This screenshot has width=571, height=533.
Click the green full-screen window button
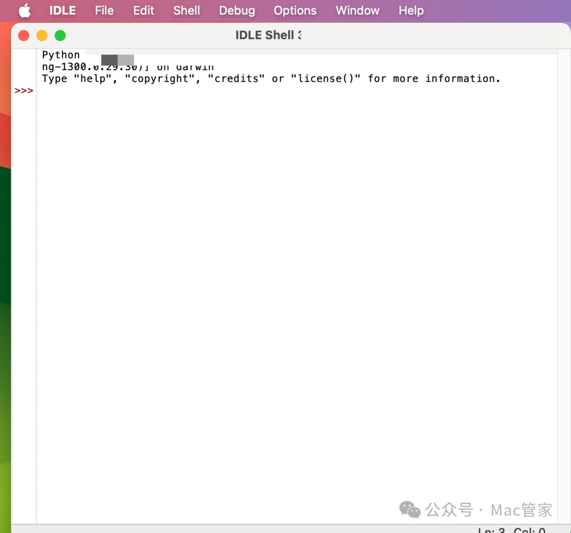tap(60, 35)
